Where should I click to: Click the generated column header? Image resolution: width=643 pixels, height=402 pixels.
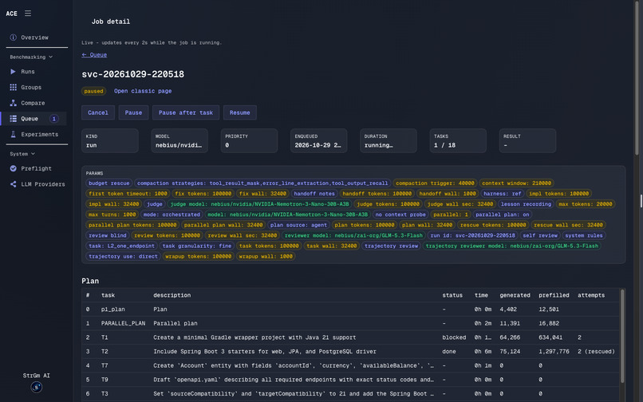point(515,295)
